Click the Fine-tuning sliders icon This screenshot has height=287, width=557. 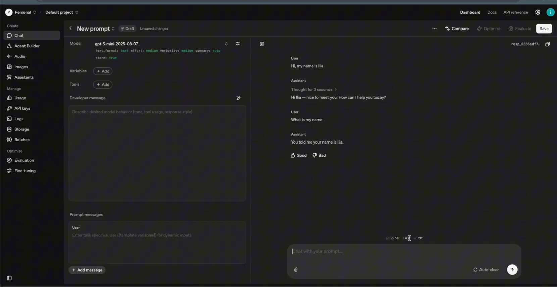(9, 171)
